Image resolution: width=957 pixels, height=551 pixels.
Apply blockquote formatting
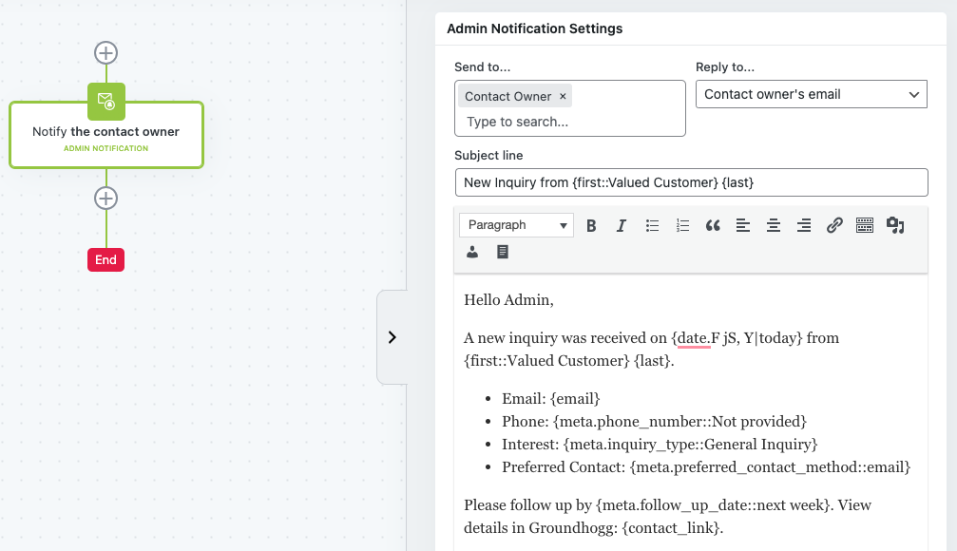pyautogui.click(x=712, y=226)
